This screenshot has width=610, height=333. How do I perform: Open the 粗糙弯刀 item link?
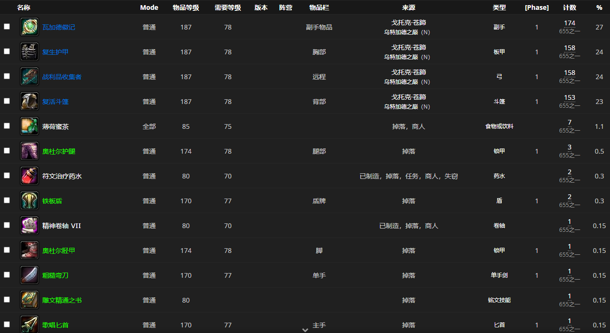pyautogui.click(x=55, y=275)
